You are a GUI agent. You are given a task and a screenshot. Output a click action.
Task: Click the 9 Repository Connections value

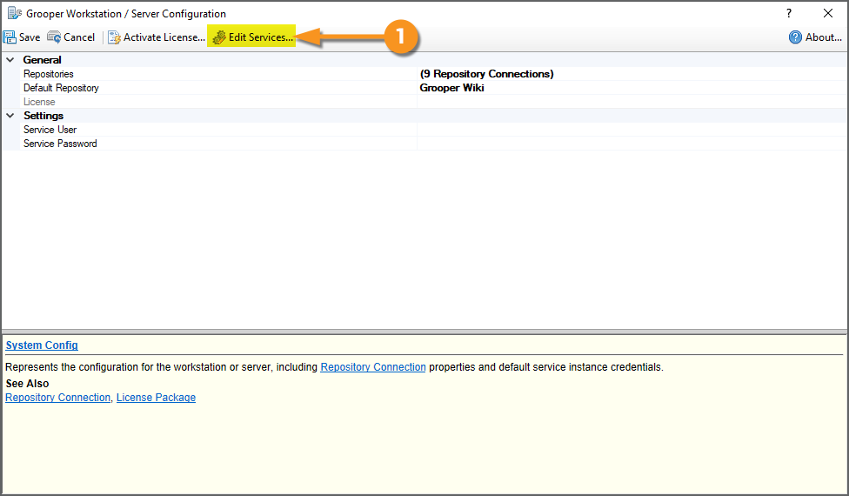pyautogui.click(x=486, y=74)
